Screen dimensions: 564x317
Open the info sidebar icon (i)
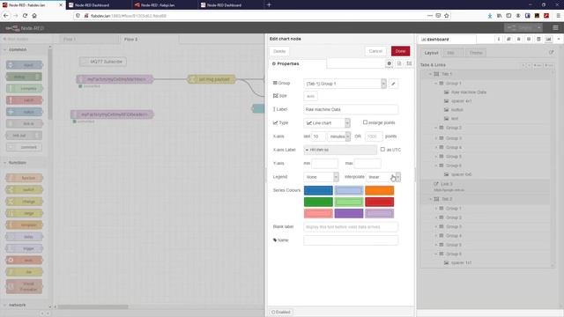(x=499, y=39)
